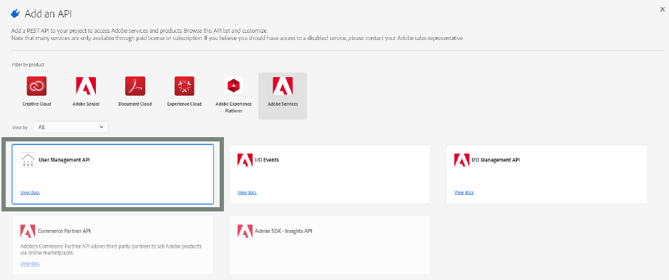Click the Commerce Partner API Adobe icon

(28, 231)
